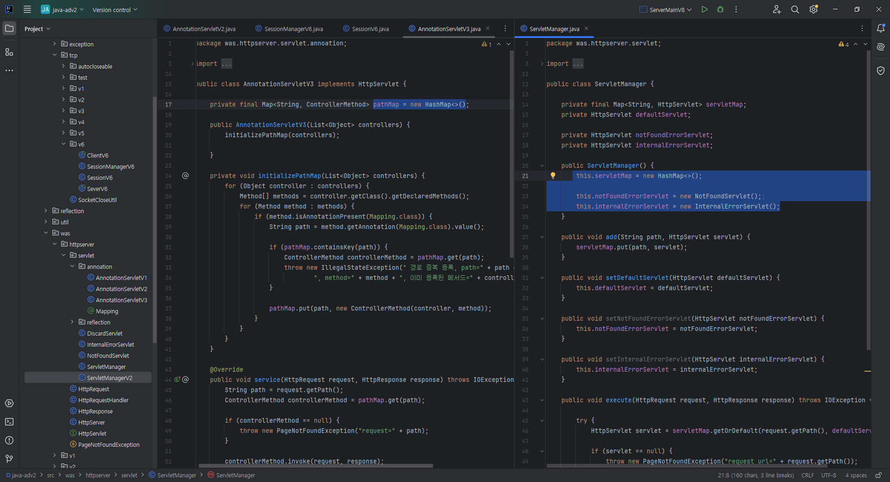Click the 'src' breadcrumb in navigation bar
890x482 pixels.
tap(51, 475)
